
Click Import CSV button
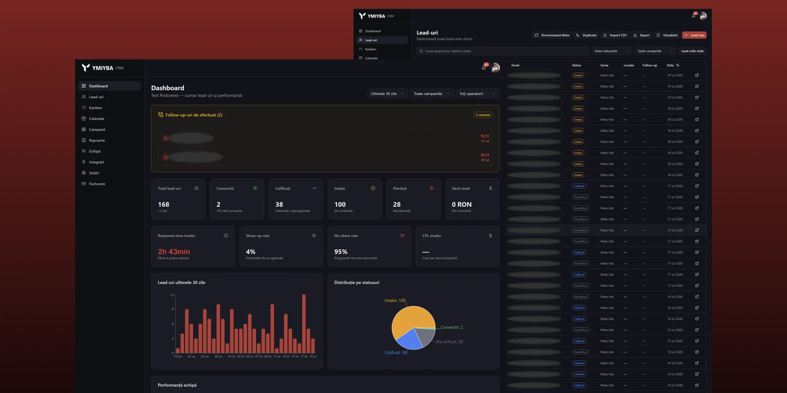615,35
